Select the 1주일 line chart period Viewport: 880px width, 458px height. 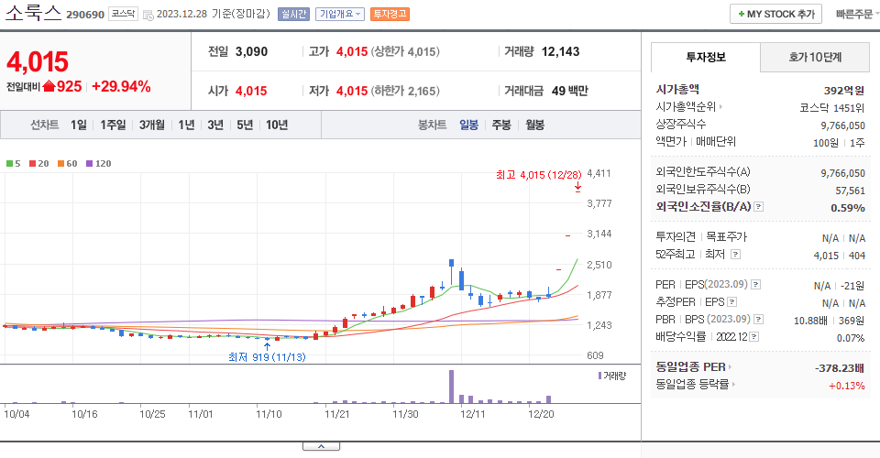(x=113, y=125)
